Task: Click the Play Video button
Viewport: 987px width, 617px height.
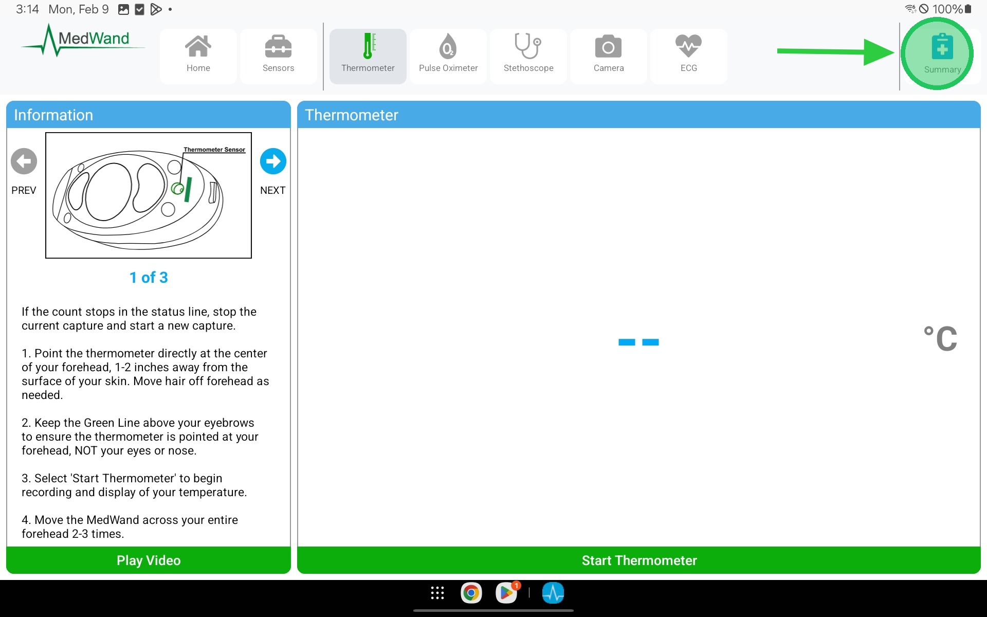Action: click(x=149, y=560)
